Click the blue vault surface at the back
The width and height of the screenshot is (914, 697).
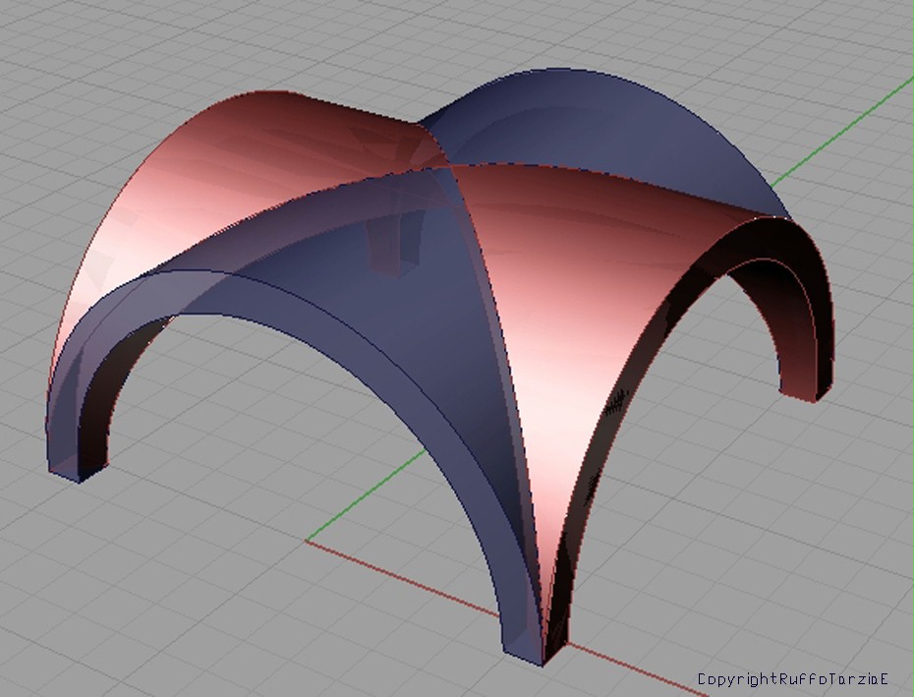609,128
